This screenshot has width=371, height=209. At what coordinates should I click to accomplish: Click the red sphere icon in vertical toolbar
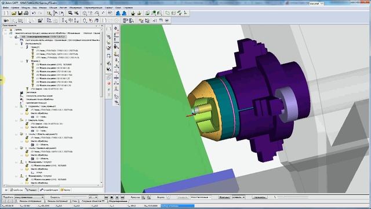point(109,84)
